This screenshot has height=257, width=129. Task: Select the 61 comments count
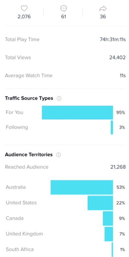click(x=63, y=17)
